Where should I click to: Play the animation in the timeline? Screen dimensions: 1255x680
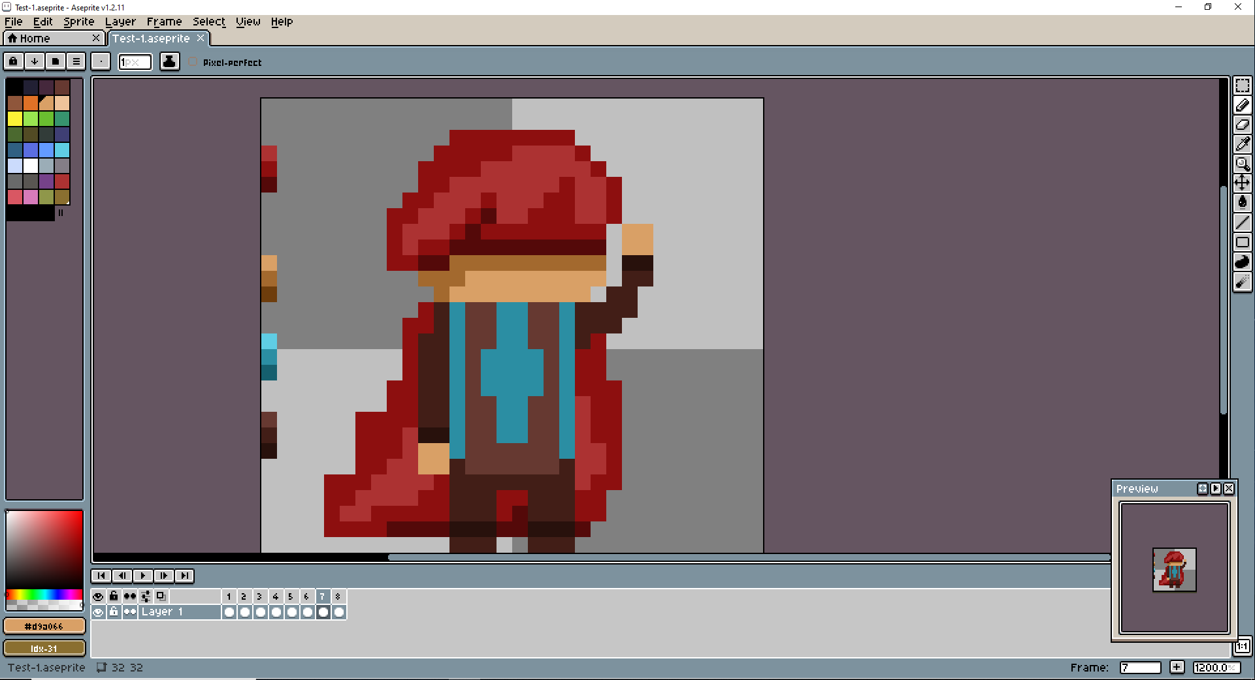click(x=143, y=576)
